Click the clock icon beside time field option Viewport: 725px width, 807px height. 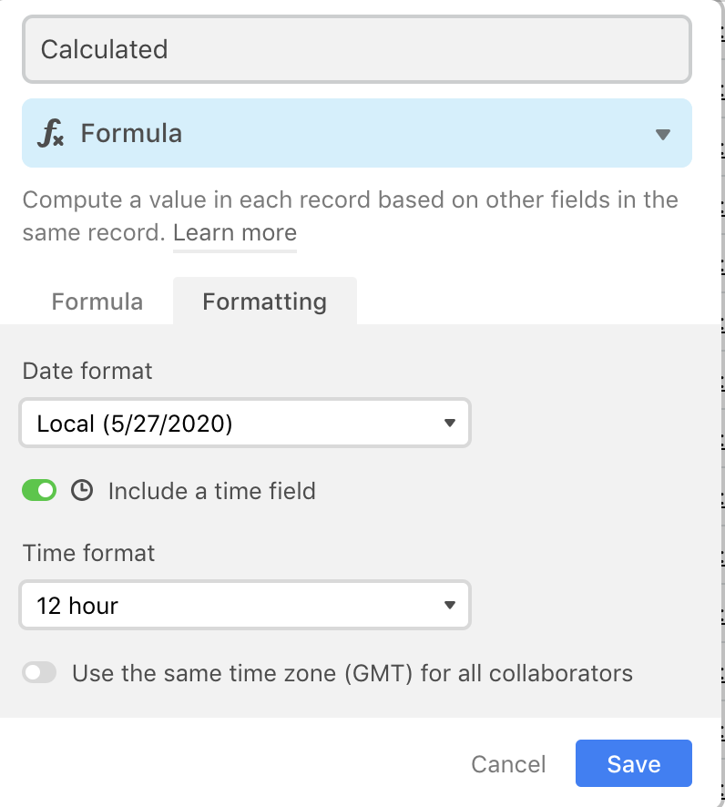[x=82, y=490]
